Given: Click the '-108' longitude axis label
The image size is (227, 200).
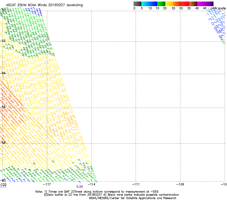Looking at the screenshot, I should click(x=180, y=184).
